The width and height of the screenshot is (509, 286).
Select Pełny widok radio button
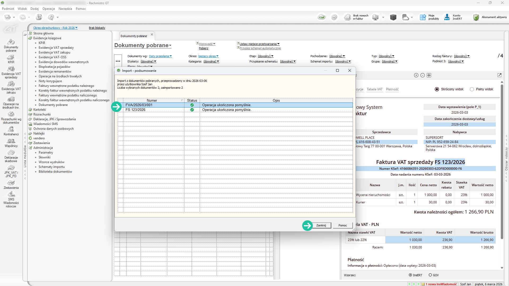tap(472, 89)
